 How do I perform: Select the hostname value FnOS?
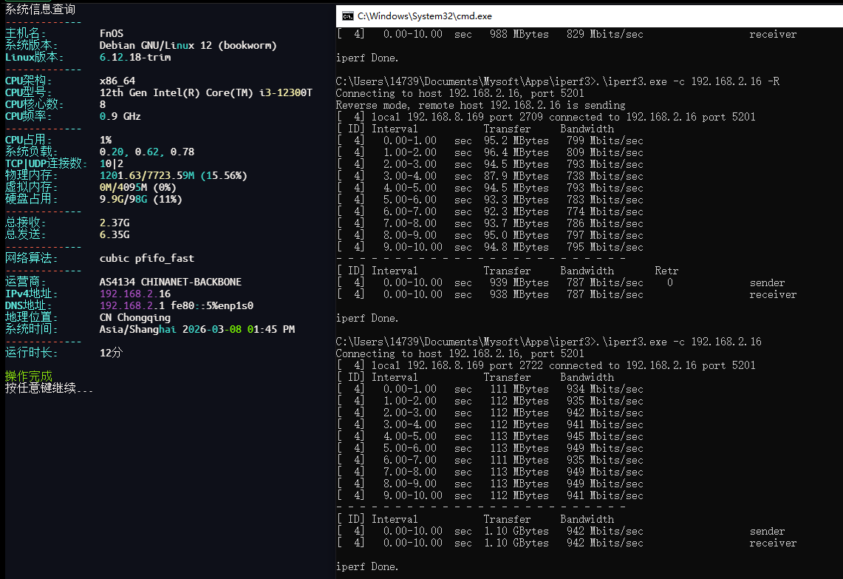pos(112,33)
